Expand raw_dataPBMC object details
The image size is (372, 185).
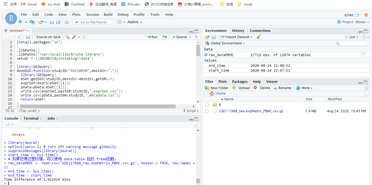(x=206, y=55)
